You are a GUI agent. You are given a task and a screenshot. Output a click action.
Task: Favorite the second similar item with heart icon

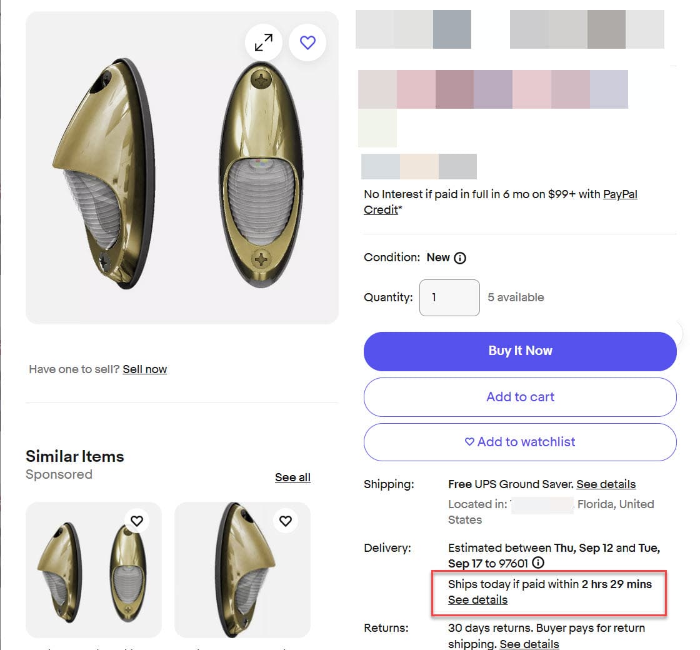coord(286,521)
